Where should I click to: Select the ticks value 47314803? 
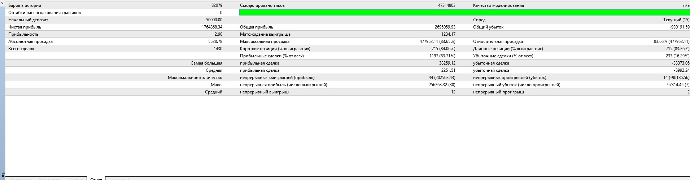point(447,5)
